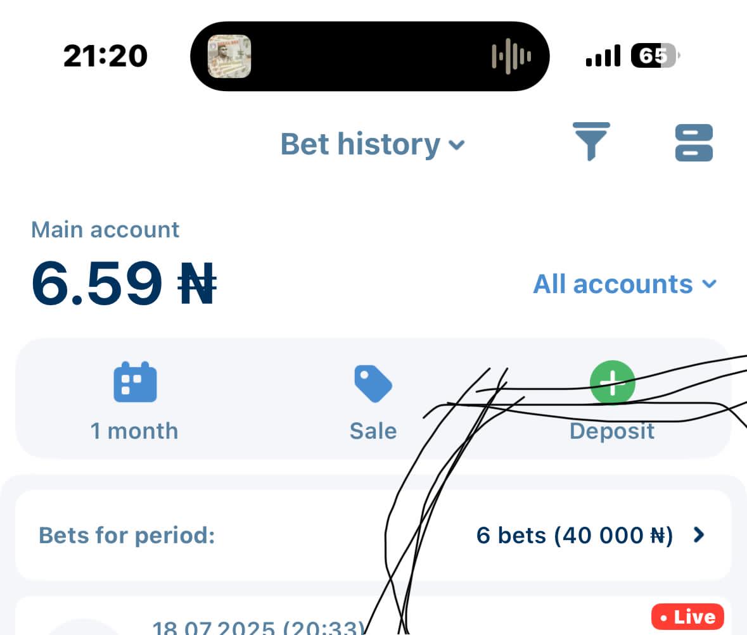
Task: Tap the audio waveform indicator
Action: (x=511, y=56)
